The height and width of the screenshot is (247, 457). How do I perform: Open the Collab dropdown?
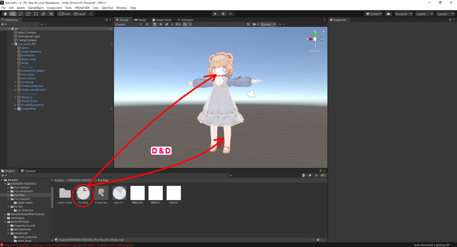[x=374, y=14]
